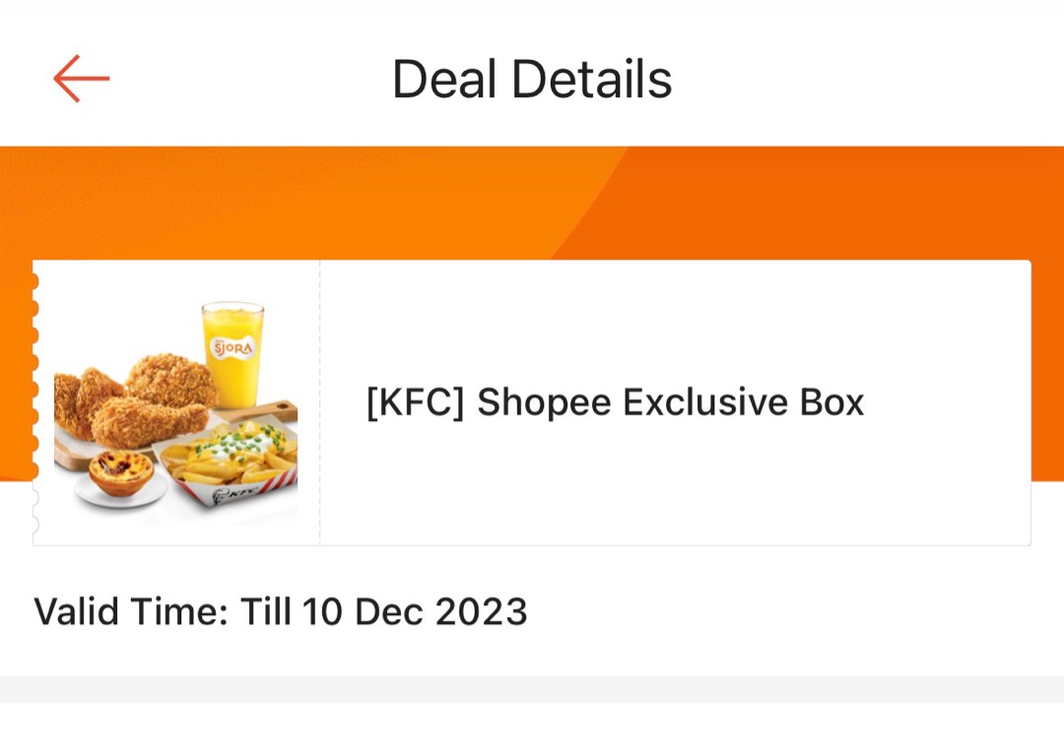Viewport: 1064px width, 750px height.
Task: Tap the red return arrow at top left
Action: [79, 78]
